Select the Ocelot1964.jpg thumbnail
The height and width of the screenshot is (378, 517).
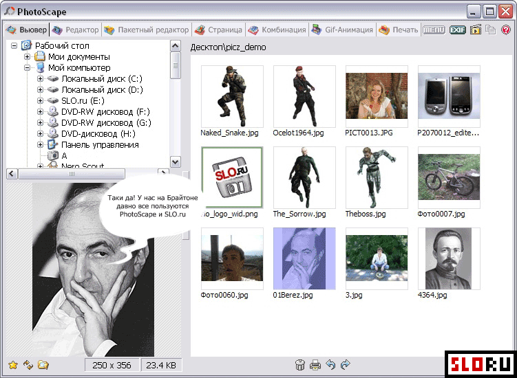coord(304,96)
